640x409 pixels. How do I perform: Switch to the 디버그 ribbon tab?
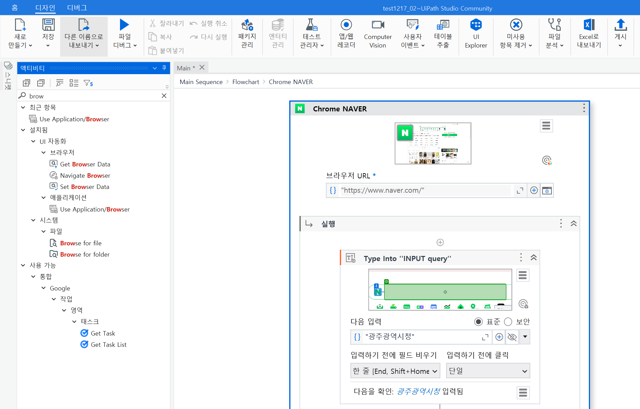[x=77, y=8]
